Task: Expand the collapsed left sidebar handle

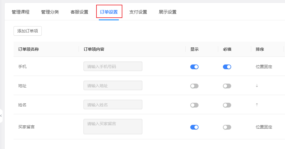Action: (1, 116)
